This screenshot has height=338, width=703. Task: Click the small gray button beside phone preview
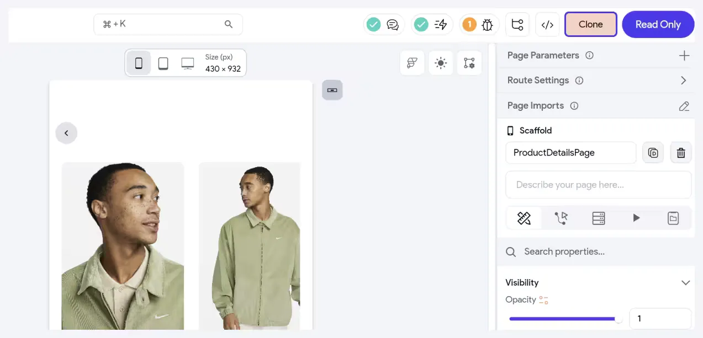[332, 90]
